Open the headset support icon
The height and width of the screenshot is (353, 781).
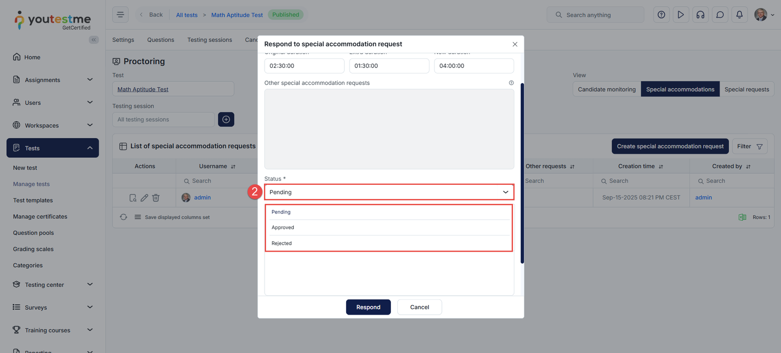pos(700,15)
